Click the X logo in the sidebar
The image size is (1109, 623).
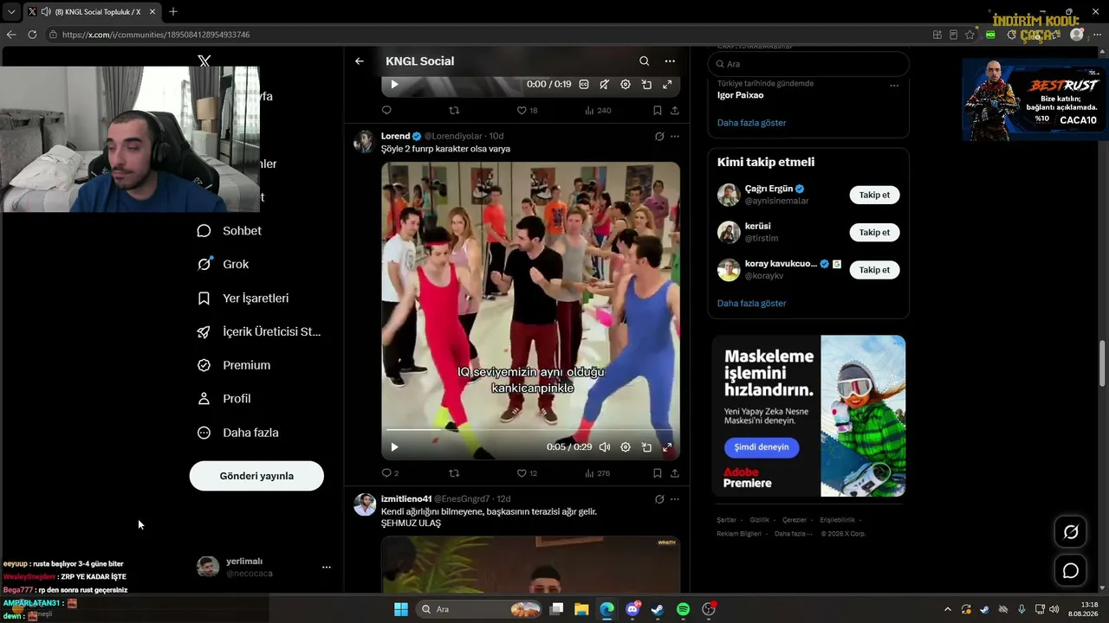(x=204, y=61)
